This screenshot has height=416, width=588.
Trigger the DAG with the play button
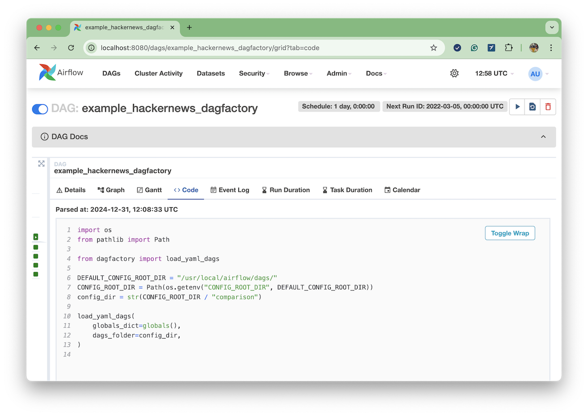[517, 107]
